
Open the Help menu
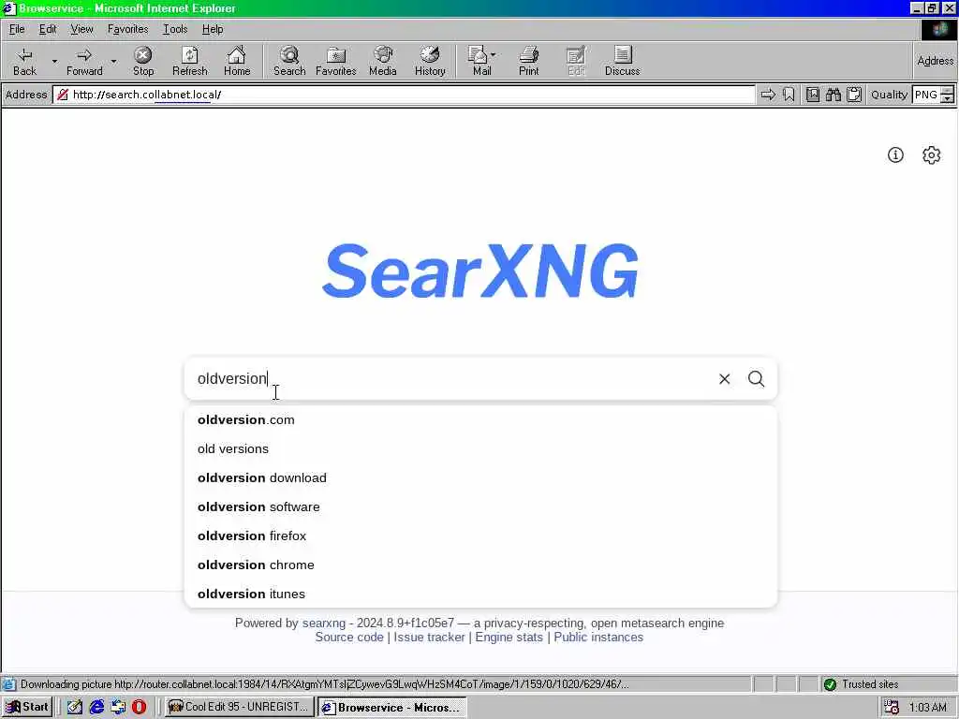pyautogui.click(x=213, y=29)
